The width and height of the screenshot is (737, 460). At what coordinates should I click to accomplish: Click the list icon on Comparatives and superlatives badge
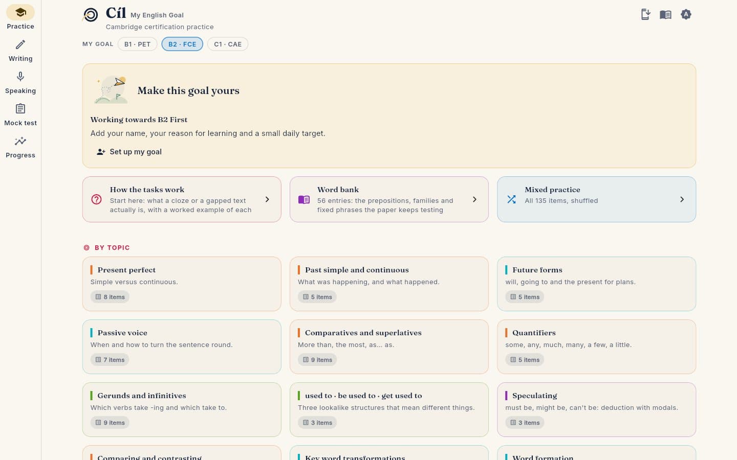point(306,360)
